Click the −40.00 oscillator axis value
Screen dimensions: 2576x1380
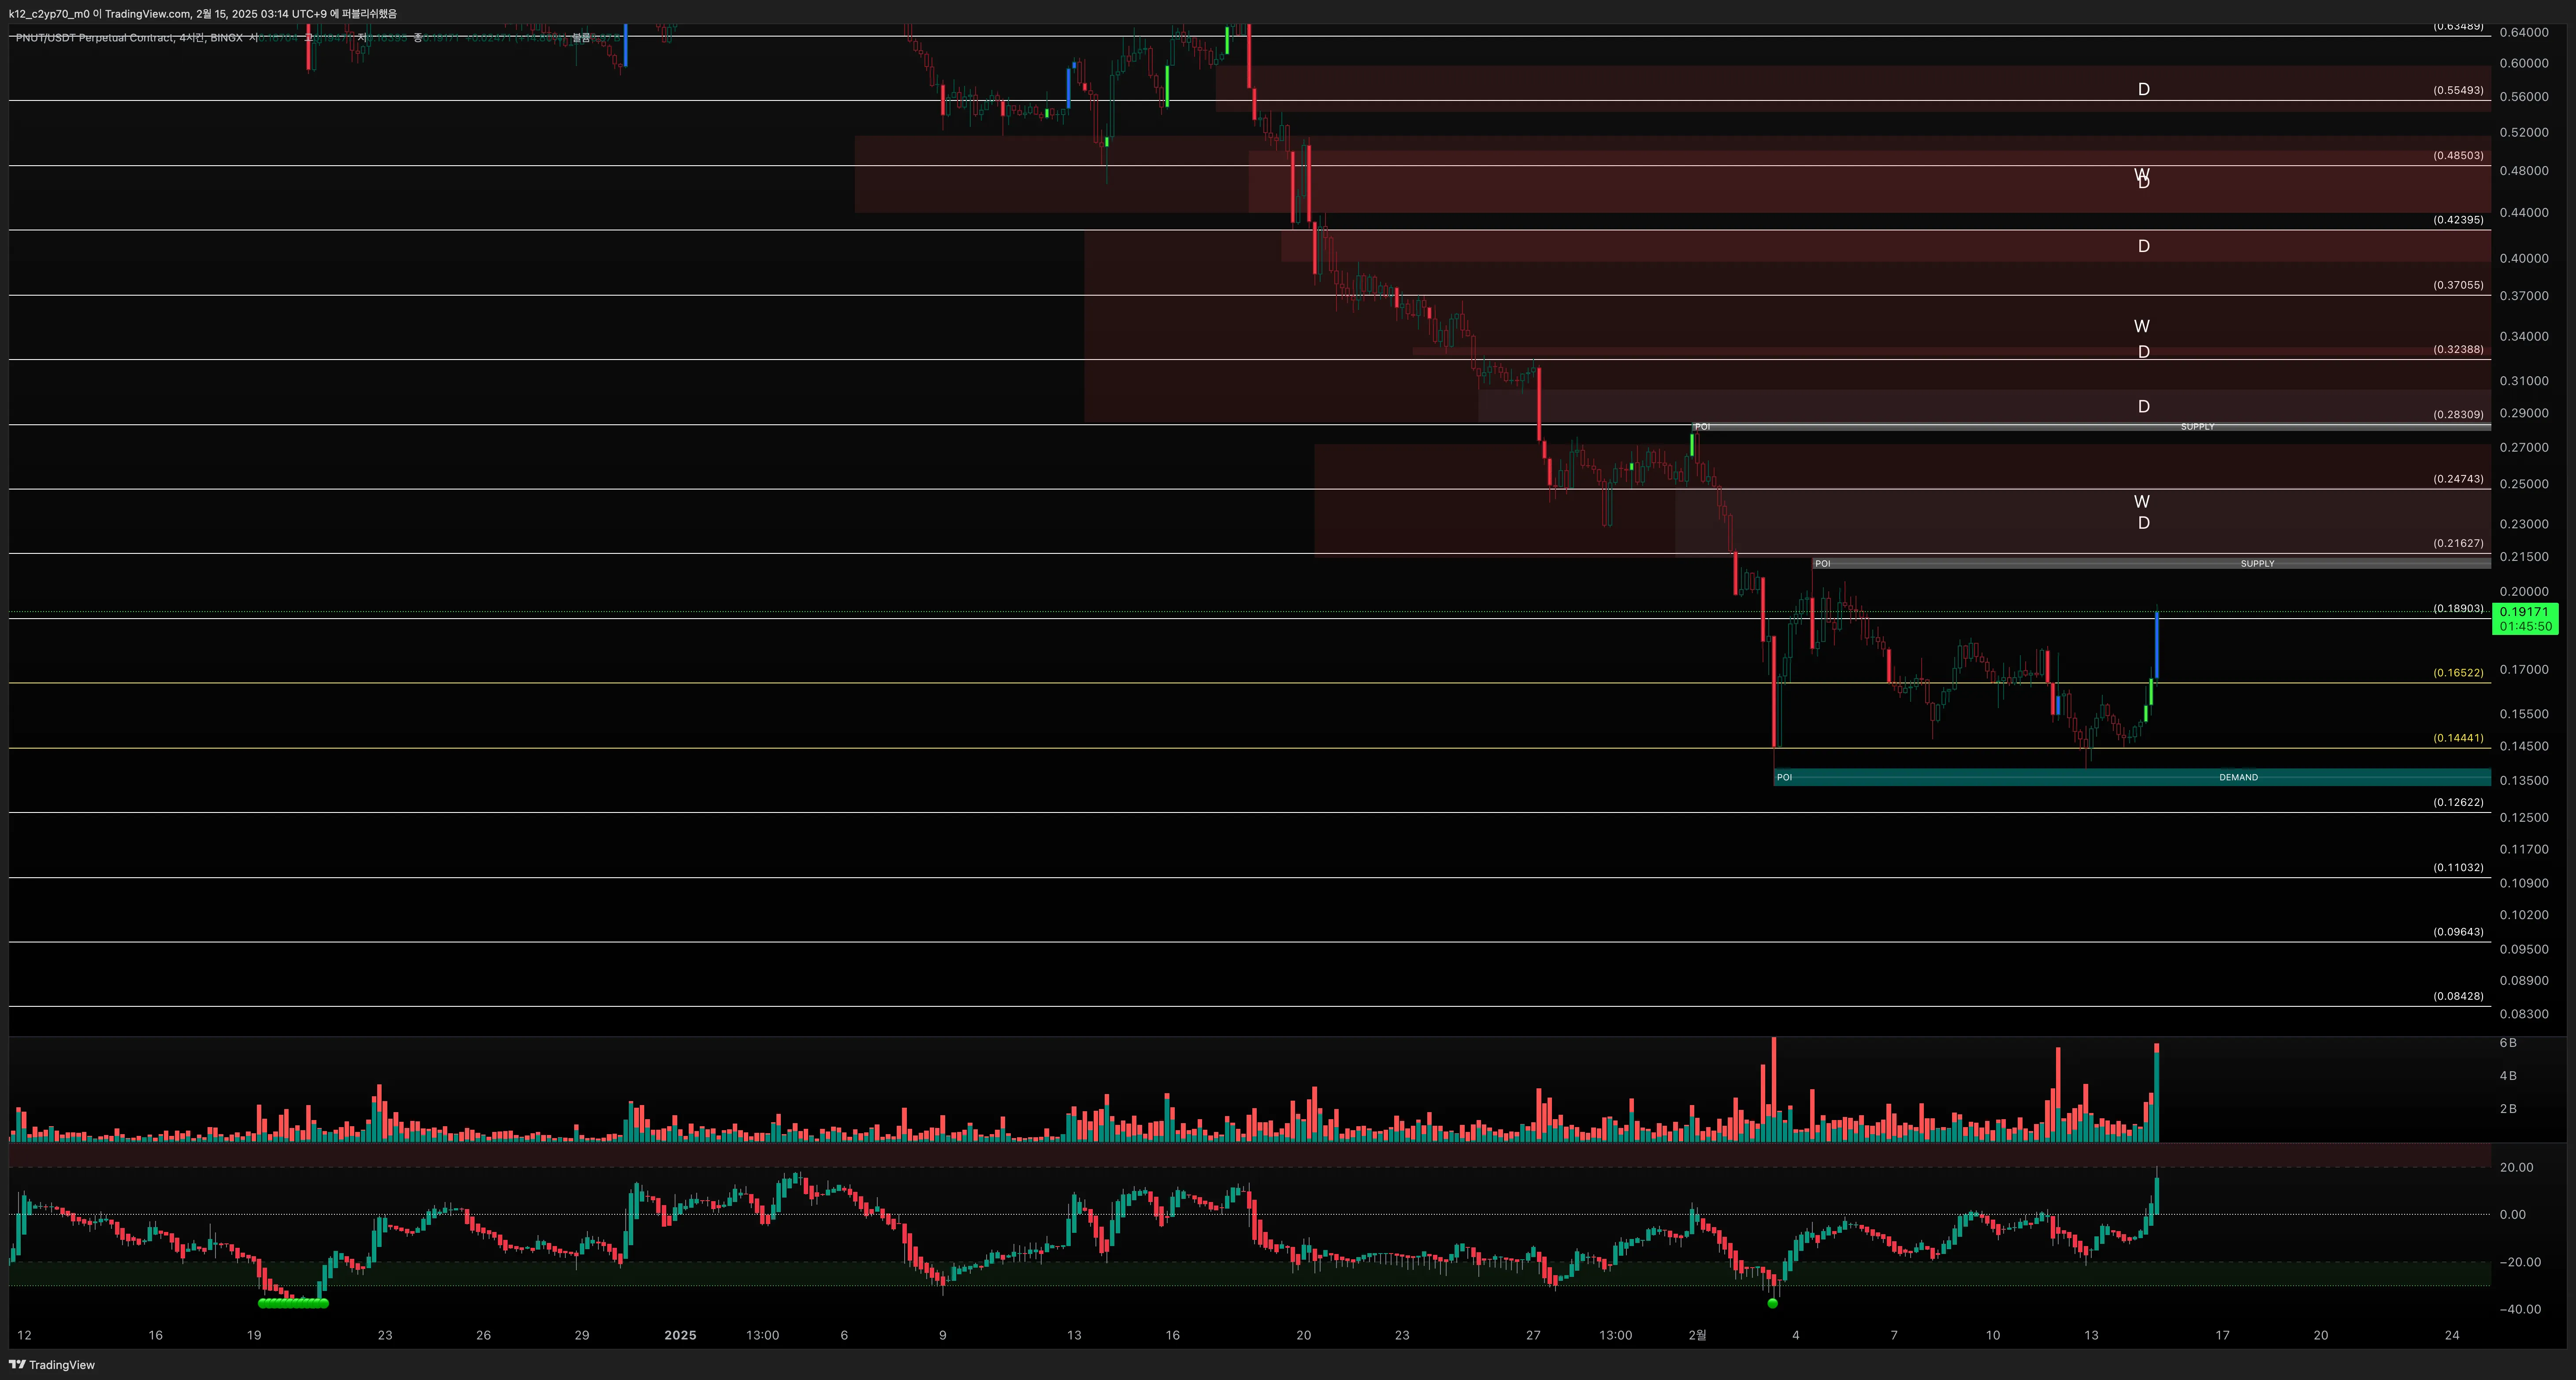point(2520,1309)
